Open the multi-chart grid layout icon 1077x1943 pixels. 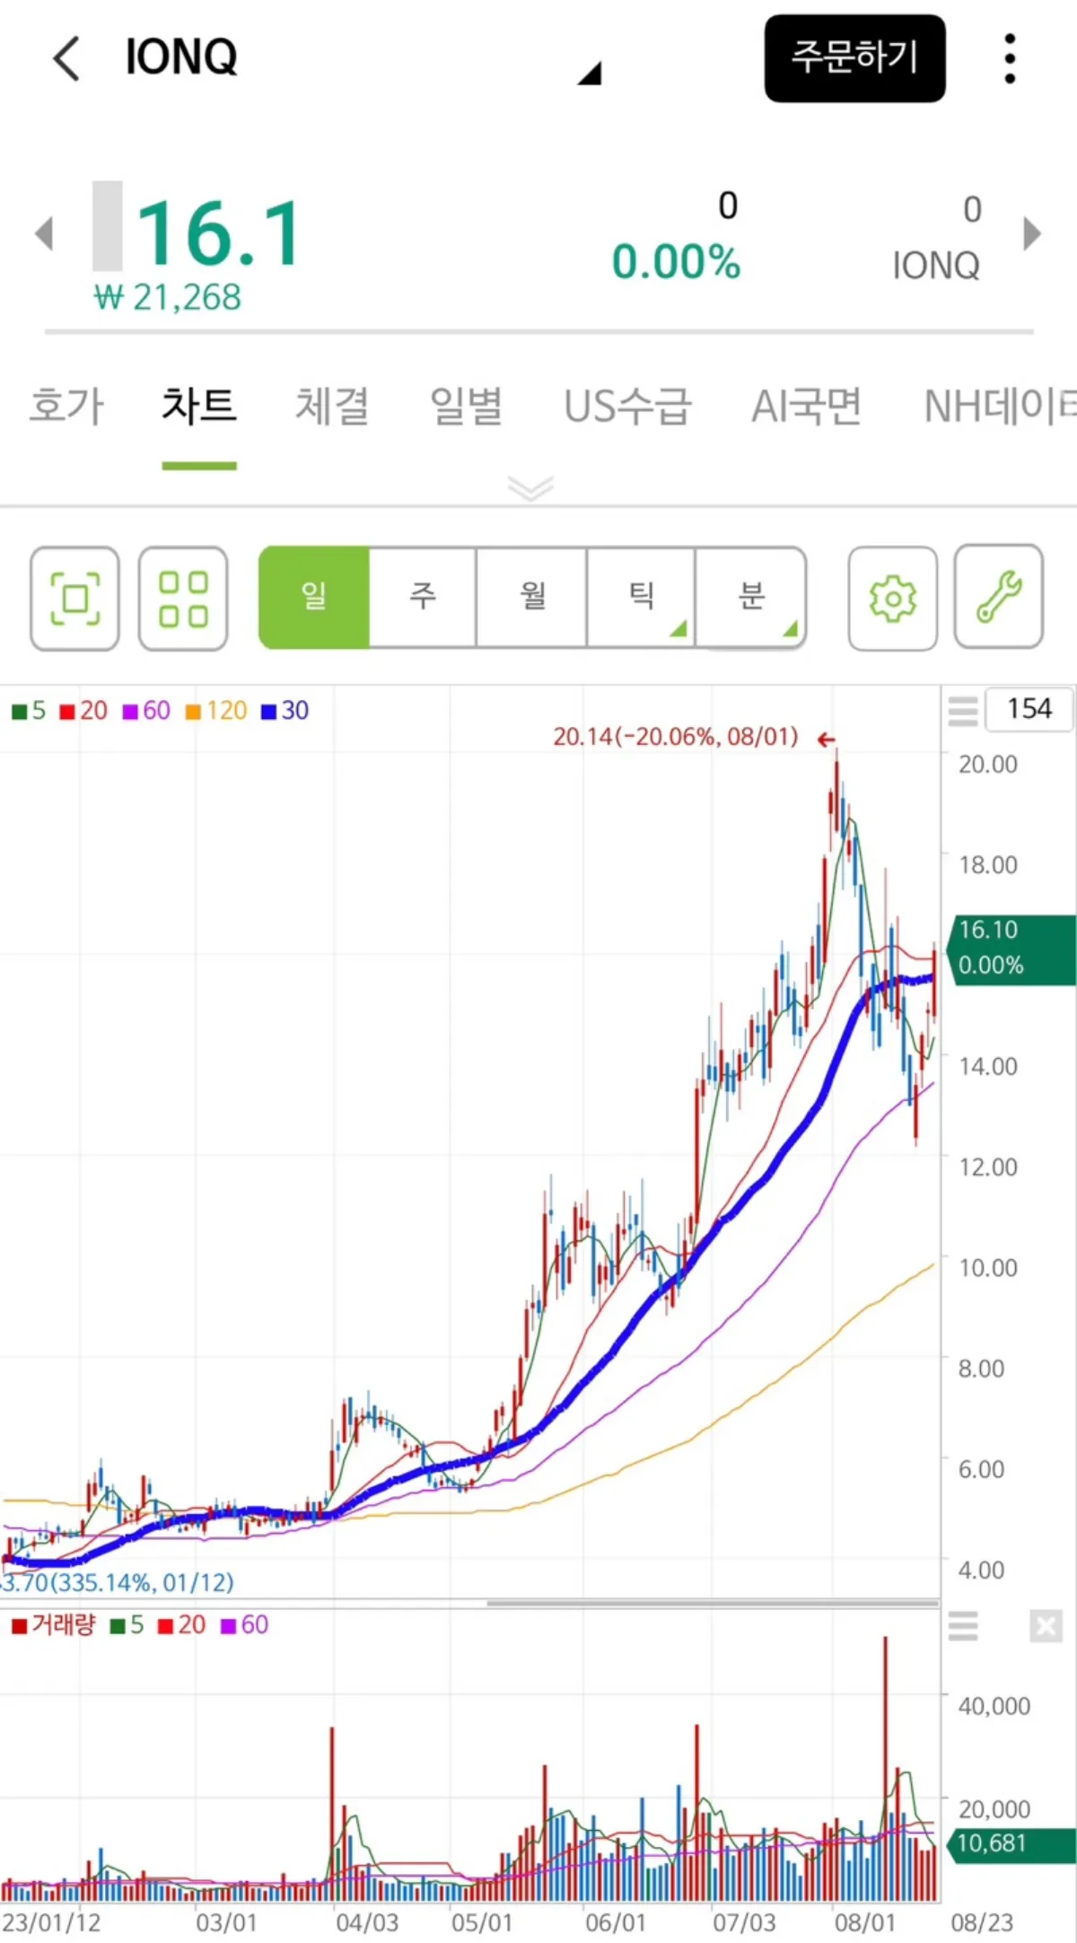pos(183,598)
